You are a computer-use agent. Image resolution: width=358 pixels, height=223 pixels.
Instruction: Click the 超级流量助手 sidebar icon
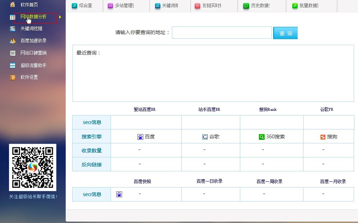tap(13, 65)
